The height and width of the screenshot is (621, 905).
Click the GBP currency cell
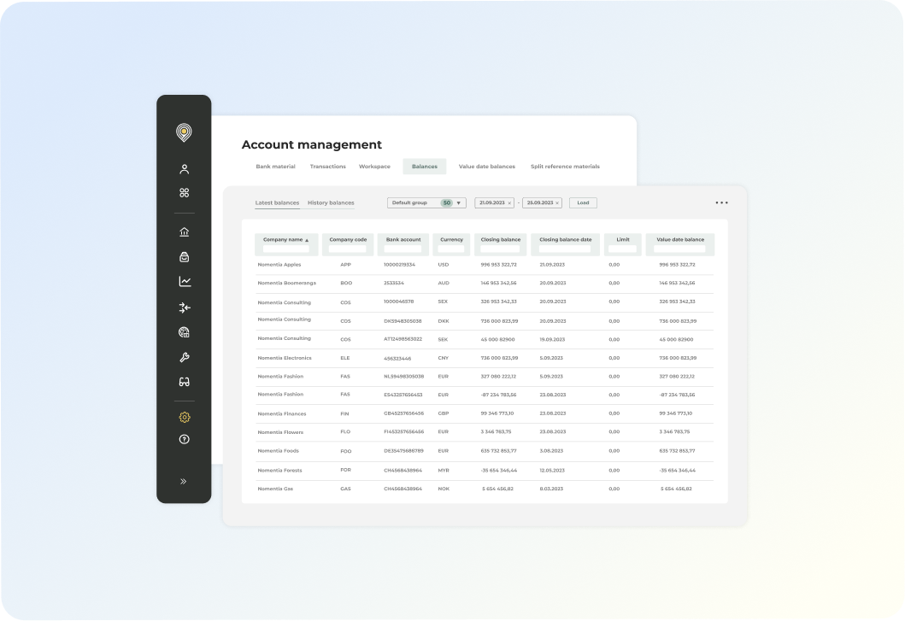tap(444, 413)
